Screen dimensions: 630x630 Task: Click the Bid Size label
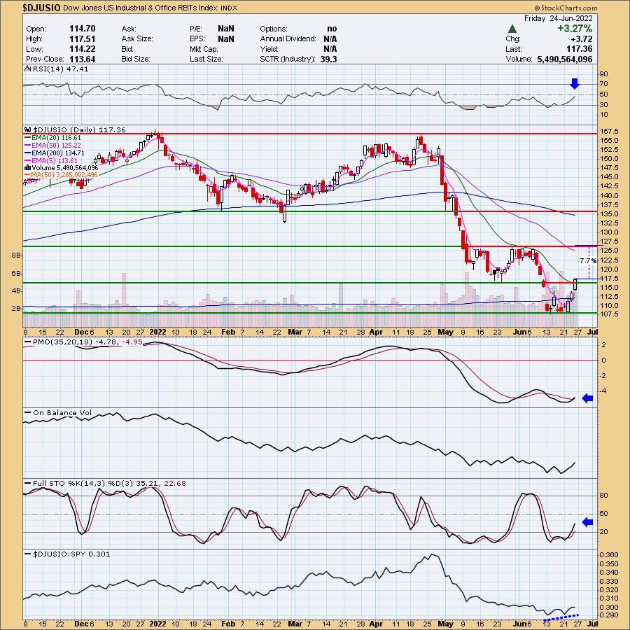[136, 59]
